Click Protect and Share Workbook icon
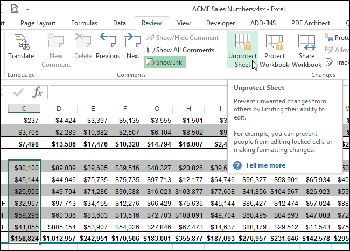The height and width of the screenshot is (251, 350). 329,37
